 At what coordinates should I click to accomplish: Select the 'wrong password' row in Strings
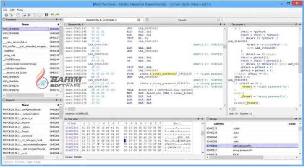(x=243, y=150)
